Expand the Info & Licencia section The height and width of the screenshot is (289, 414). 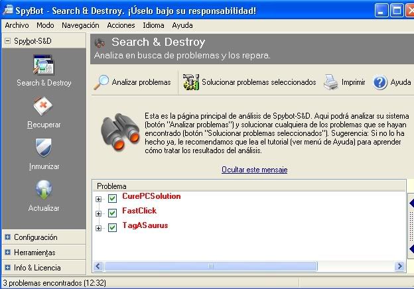[x=8, y=267]
